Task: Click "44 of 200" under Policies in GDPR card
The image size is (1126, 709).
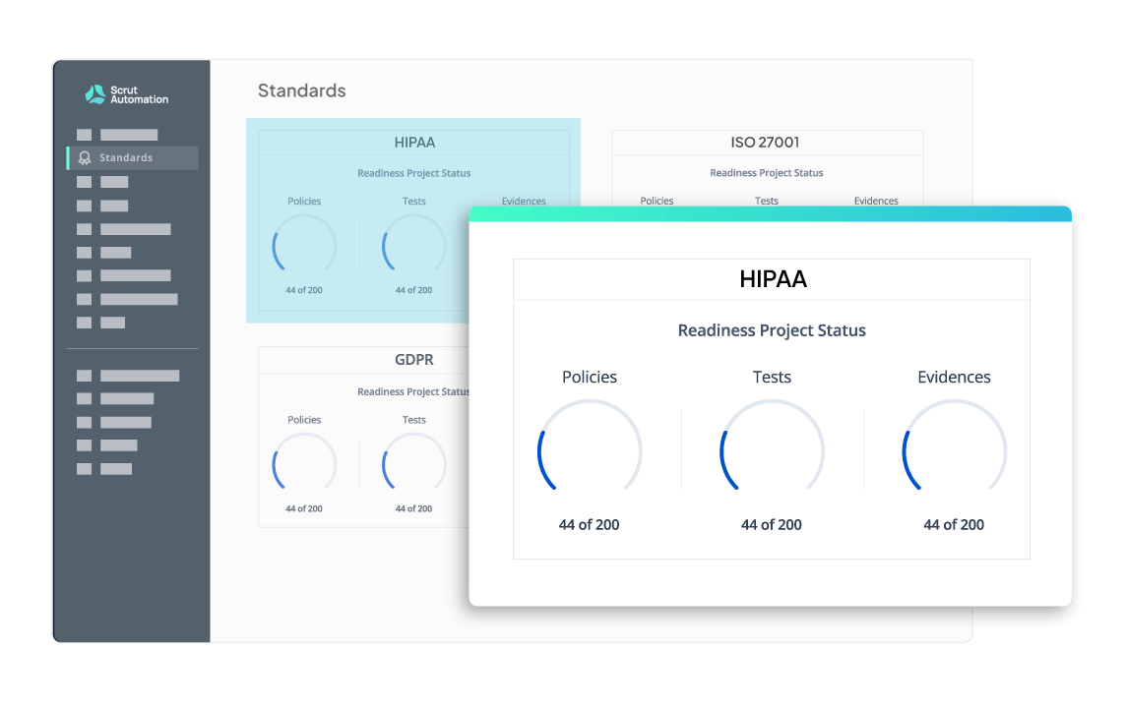Action: click(x=304, y=508)
